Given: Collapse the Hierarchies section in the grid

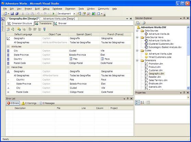Looking at the screenshot, I should [8, 67].
